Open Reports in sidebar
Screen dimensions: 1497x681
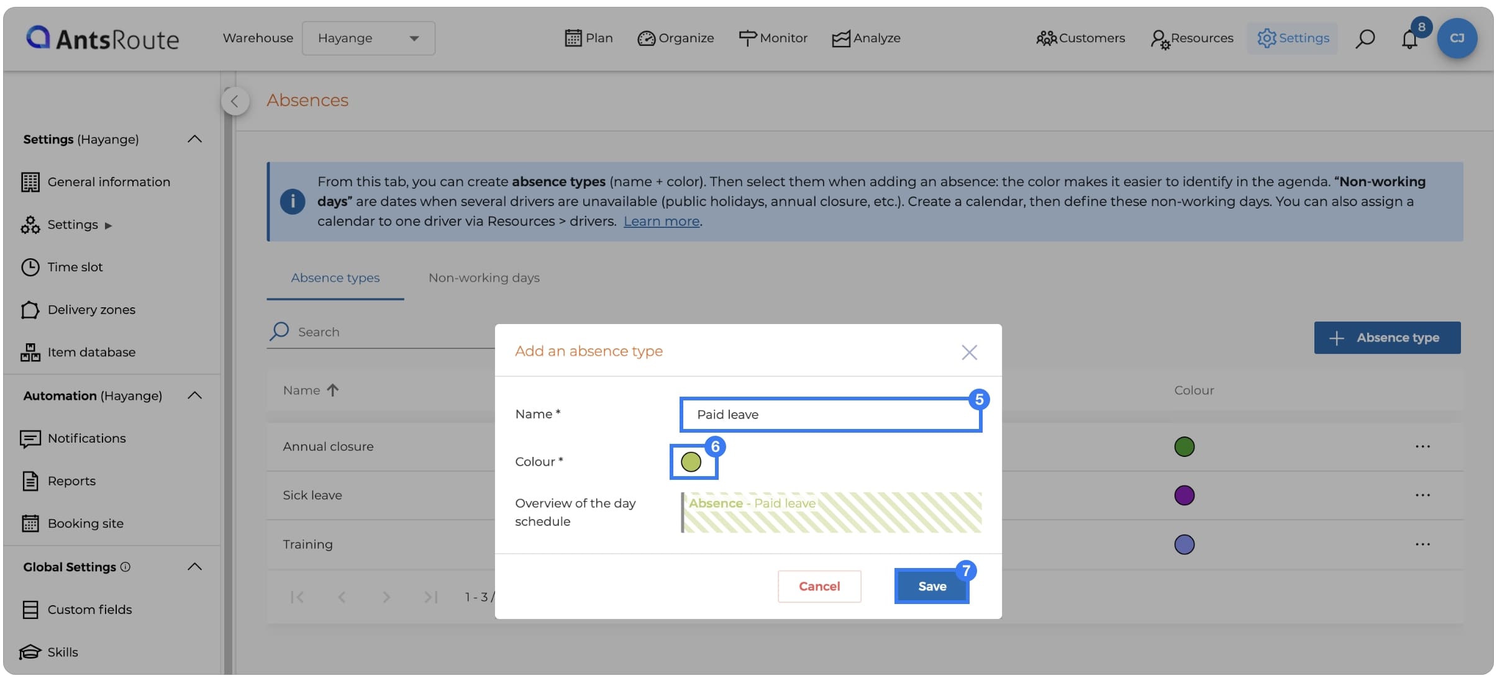pyautogui.click(x=58, y=481)
